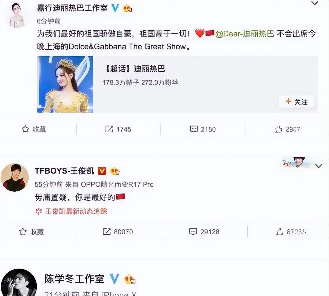Expand the options chevron on the Dilraba studio post
Image resolution: width=329 pixels, height=296 pixels.
[x=315, y=3]
